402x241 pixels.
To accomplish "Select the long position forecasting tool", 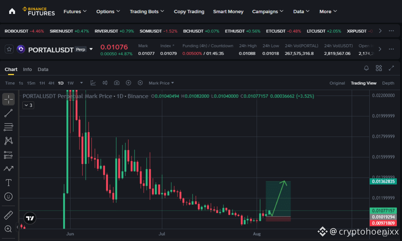I will coord(8,155).
